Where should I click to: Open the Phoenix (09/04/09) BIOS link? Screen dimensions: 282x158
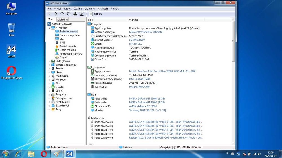[139, 87]
